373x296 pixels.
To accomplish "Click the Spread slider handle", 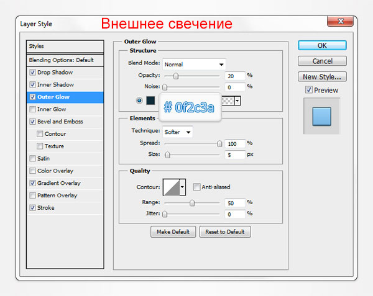I will tap(219, 143).
